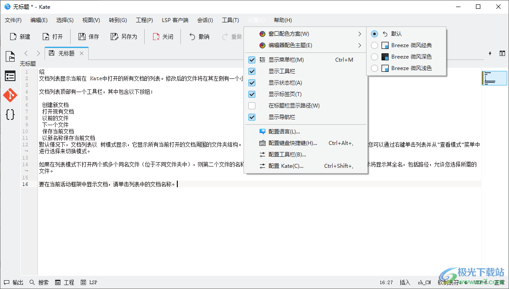Click the 配置键盘快捷键 keyboard icon
509x289 pixels.
(x=262, y=143)
